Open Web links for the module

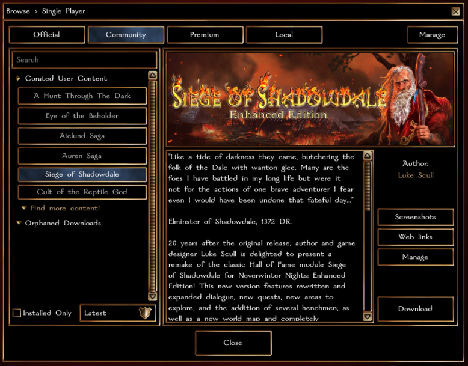pyautogui.click(x=416, y=237)
